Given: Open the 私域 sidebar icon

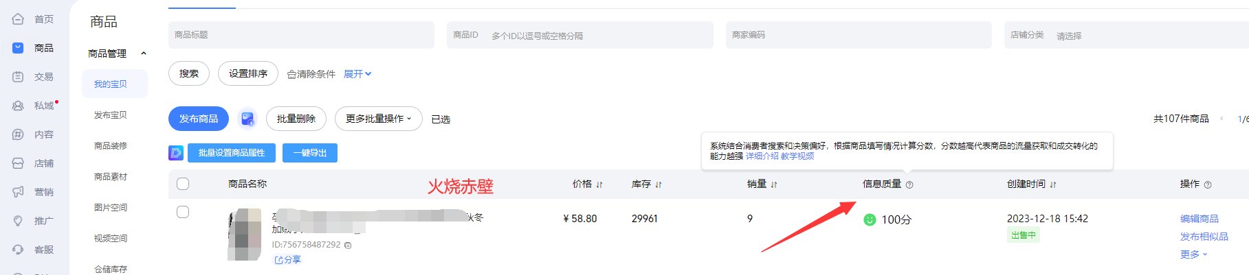Looking at the screenshot, I should 18,106.
